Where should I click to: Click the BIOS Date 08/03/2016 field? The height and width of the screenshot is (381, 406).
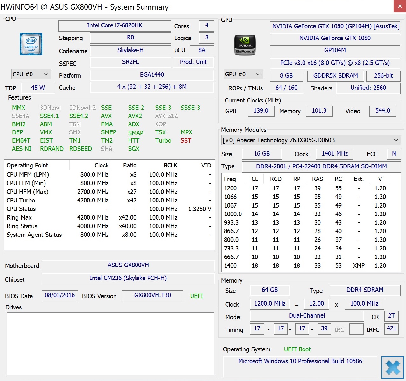tap(60, 295)
